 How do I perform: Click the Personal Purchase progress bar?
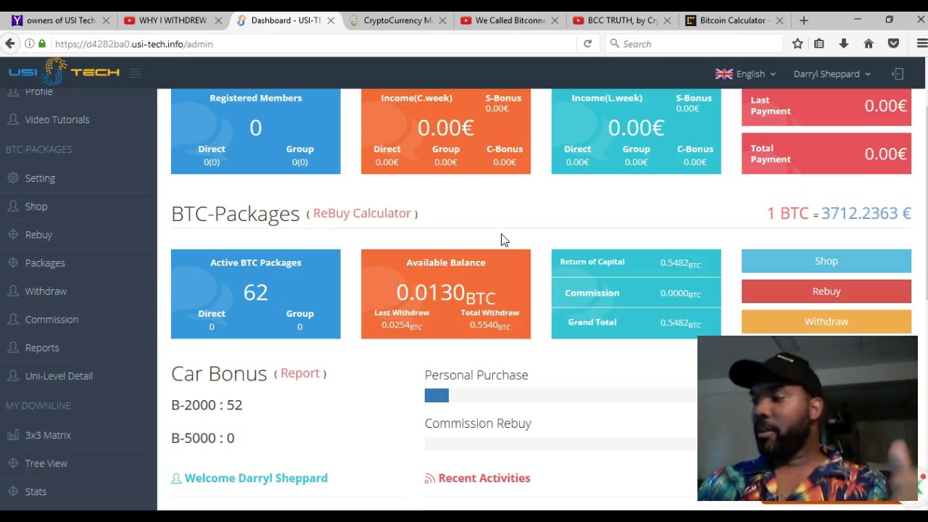pos(560,395)
